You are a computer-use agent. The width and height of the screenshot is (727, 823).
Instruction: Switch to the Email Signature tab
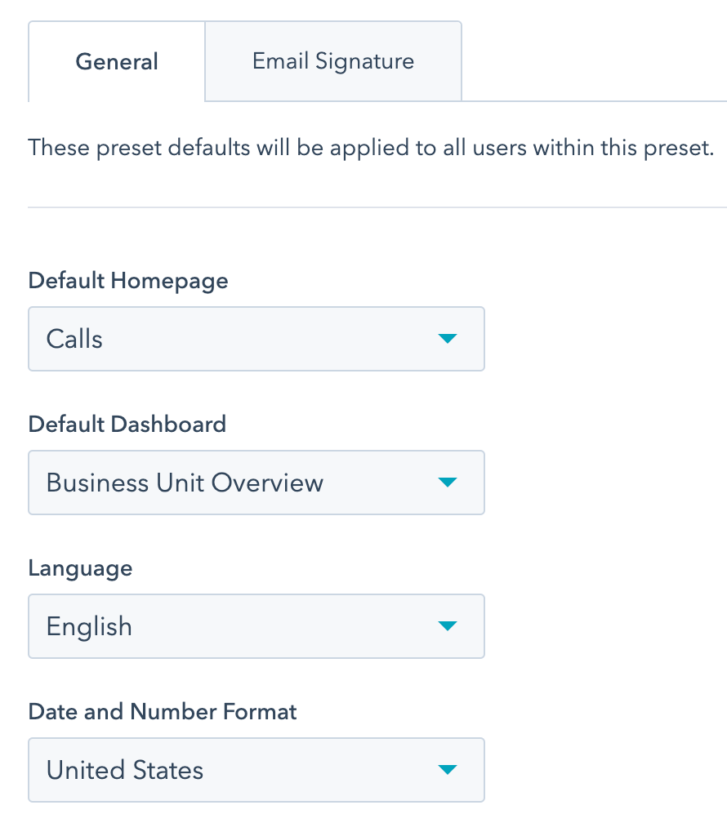[332, 61]
